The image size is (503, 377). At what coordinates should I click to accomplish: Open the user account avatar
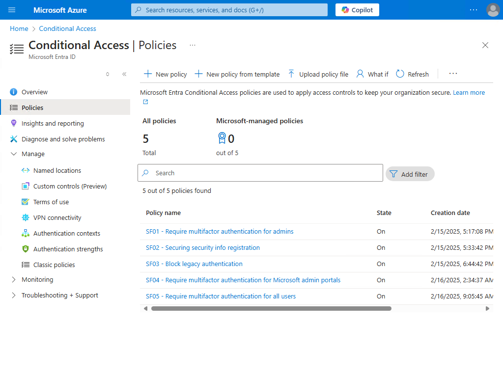click(x=492, y=10)
